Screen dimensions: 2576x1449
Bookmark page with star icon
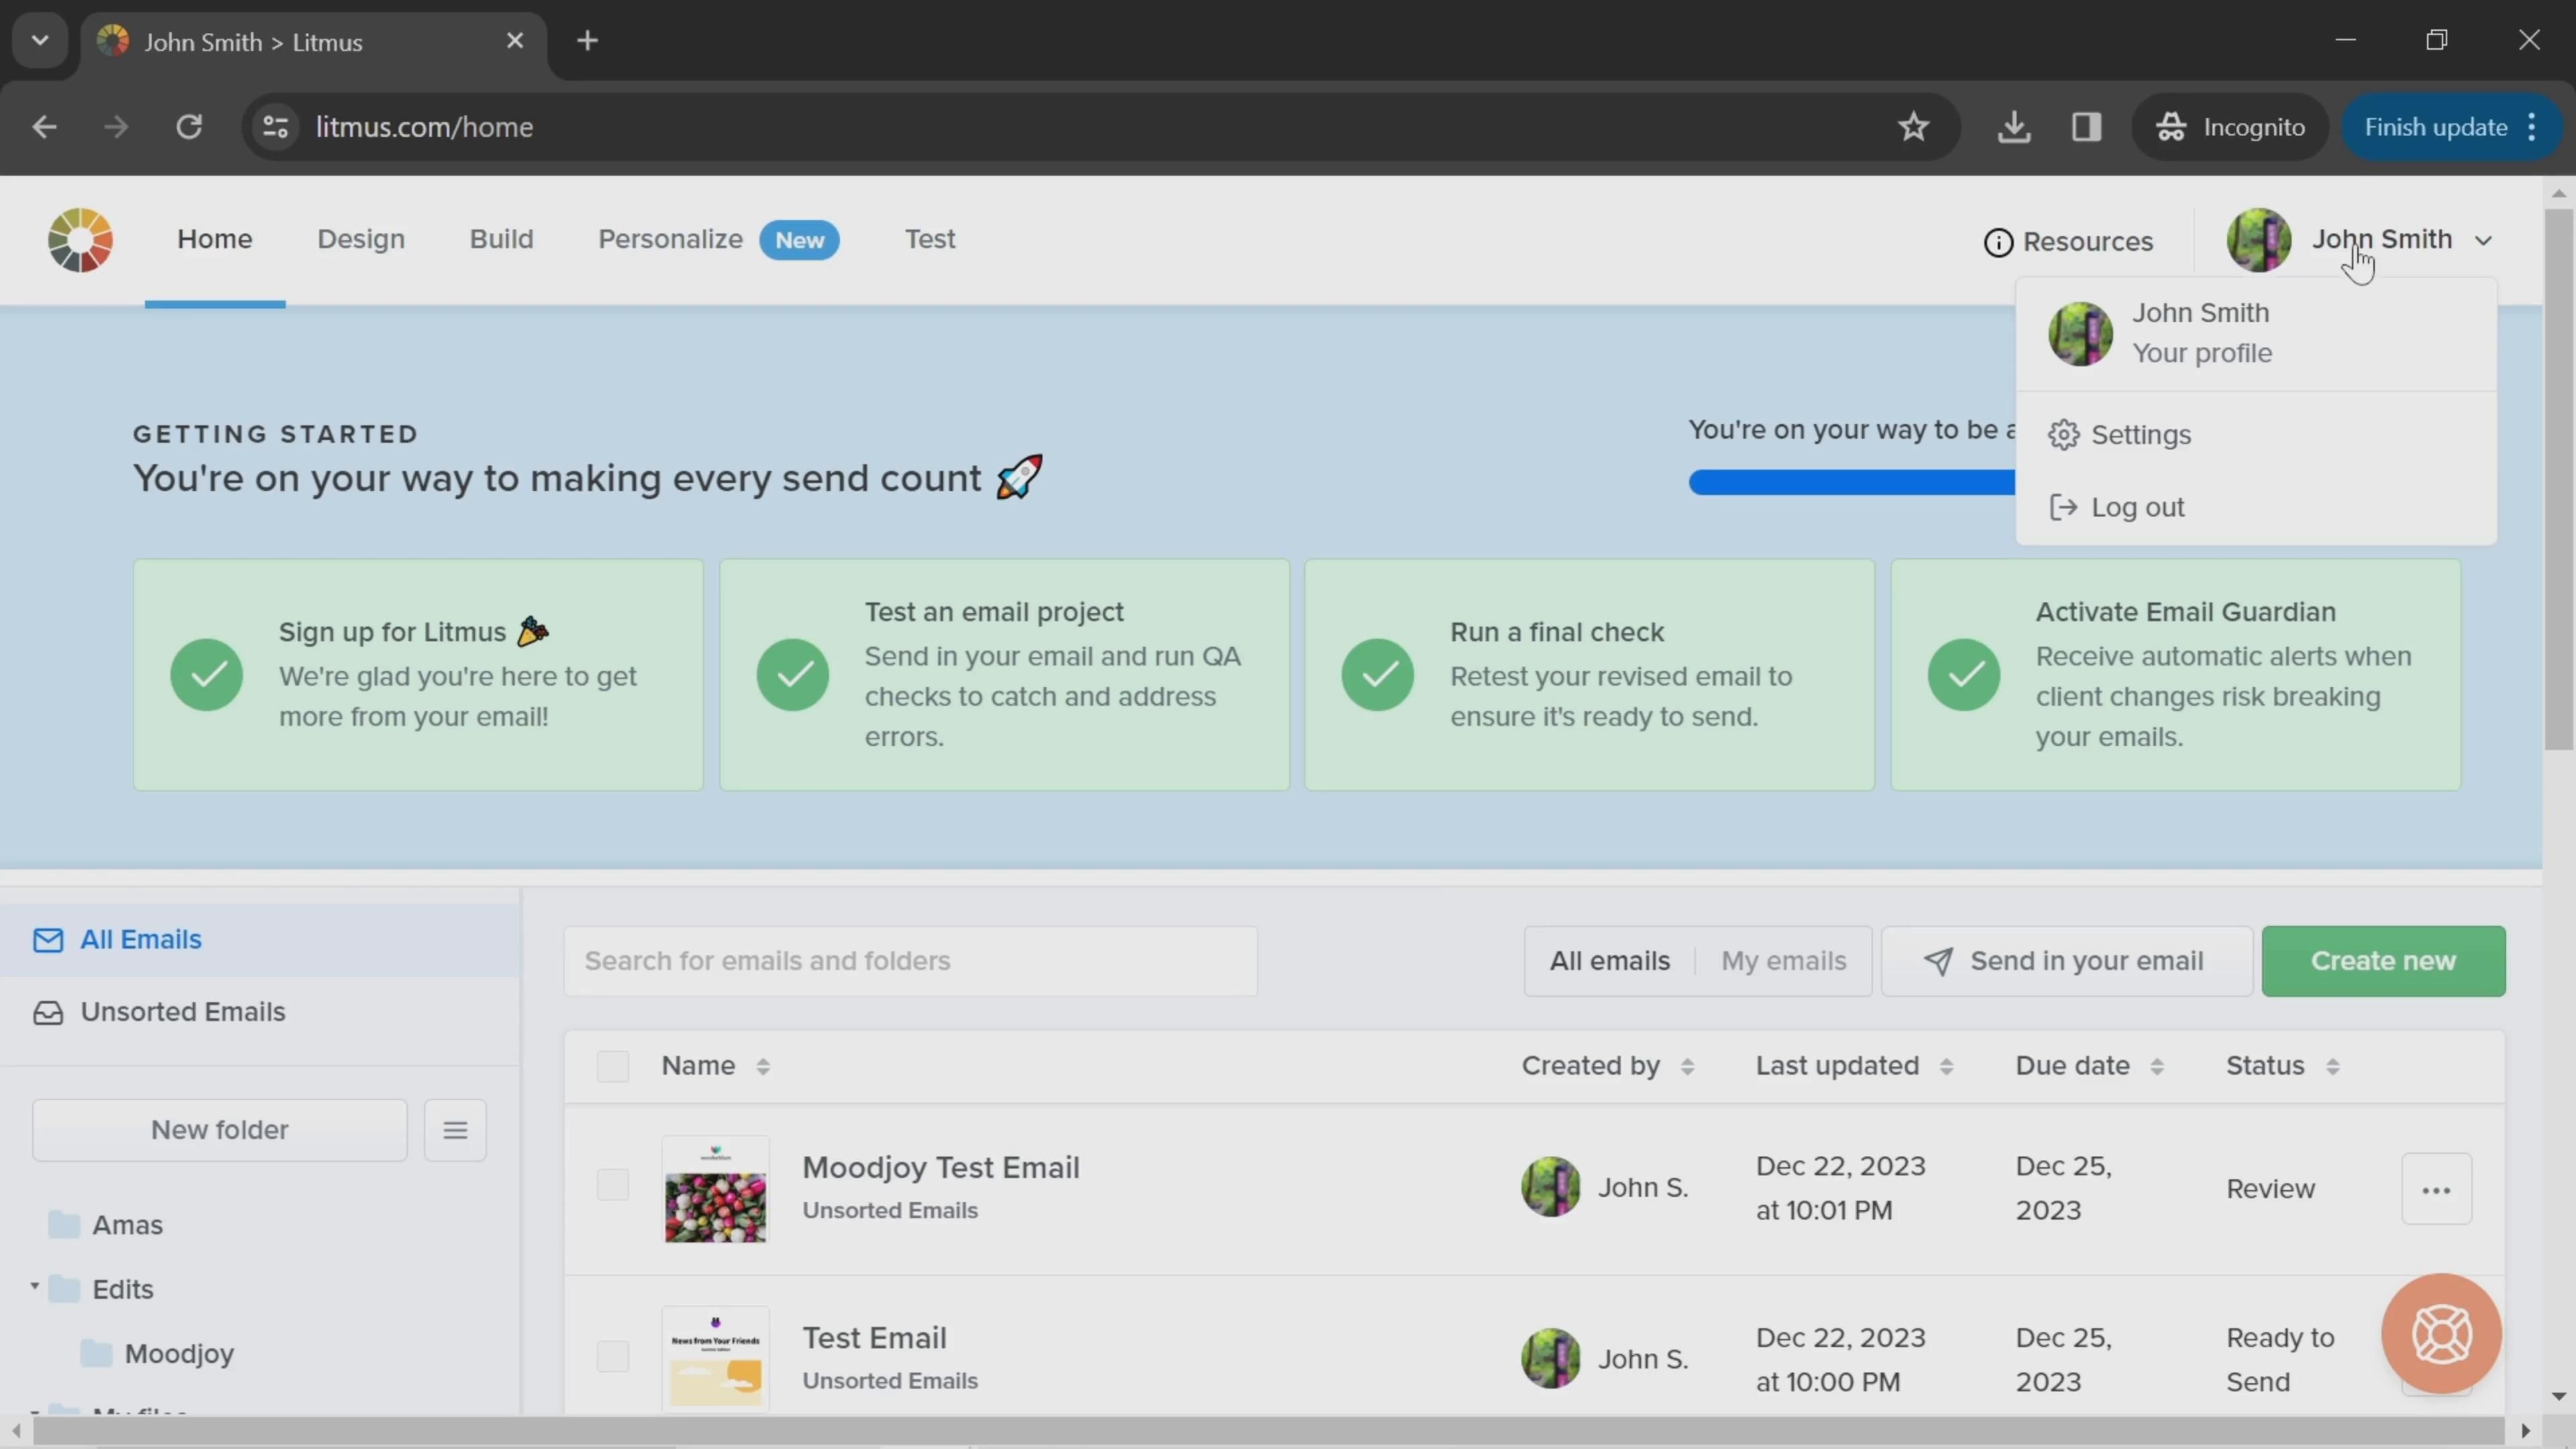(1913, 127)
